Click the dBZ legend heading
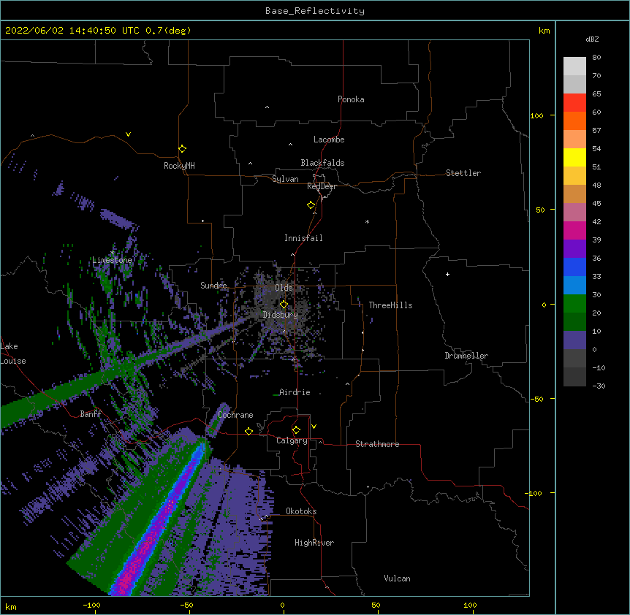 [592, 39]
